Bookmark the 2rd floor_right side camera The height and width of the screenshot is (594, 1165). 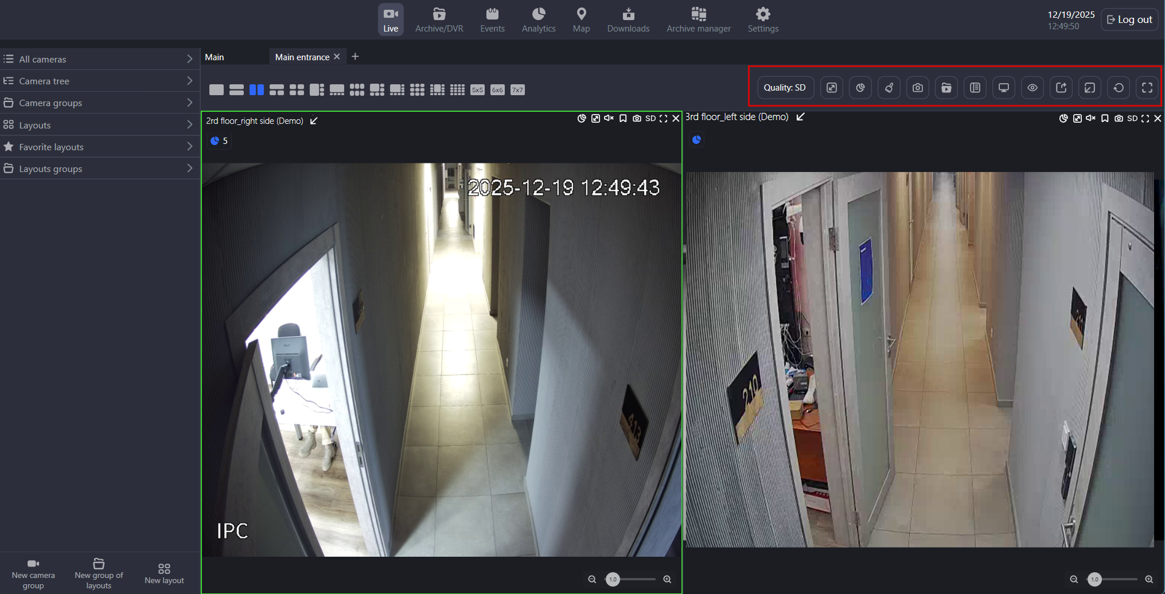pos(623,119)
